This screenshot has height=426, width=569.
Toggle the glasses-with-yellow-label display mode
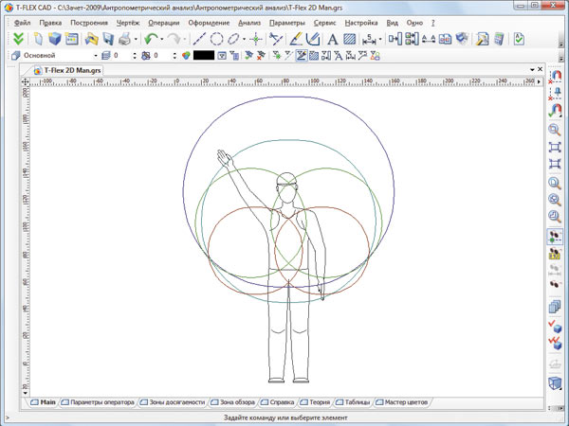pos(555,254)
